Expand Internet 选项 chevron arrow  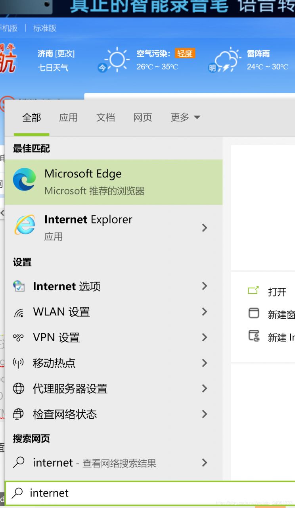point(205,286)
